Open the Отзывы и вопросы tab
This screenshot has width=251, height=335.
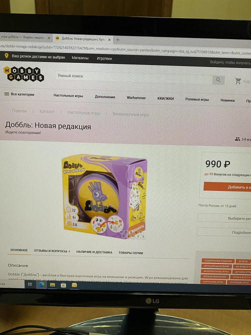(52, 251)
